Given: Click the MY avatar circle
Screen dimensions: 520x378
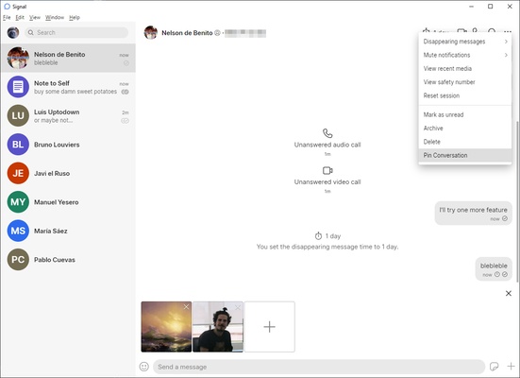Looking at the screenshot, I should point(18,202).
